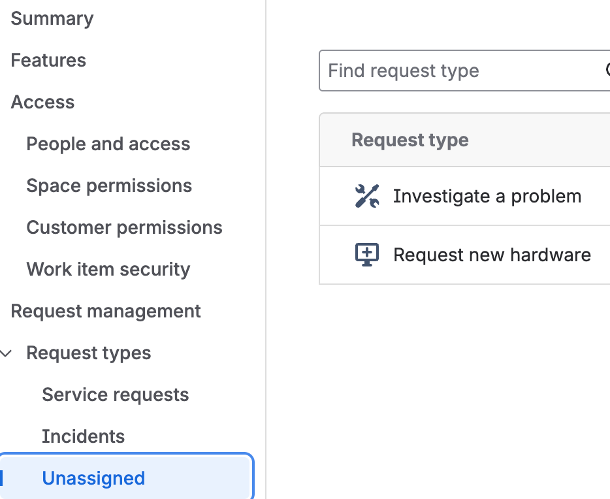Switch to Incidents request types

click(x=83, y=436)
